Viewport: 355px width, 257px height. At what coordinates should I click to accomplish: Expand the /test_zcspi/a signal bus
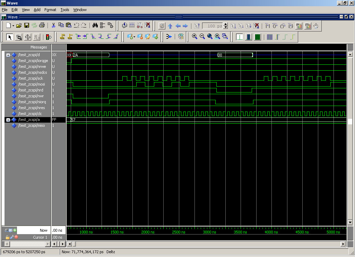tap(8, 120)
